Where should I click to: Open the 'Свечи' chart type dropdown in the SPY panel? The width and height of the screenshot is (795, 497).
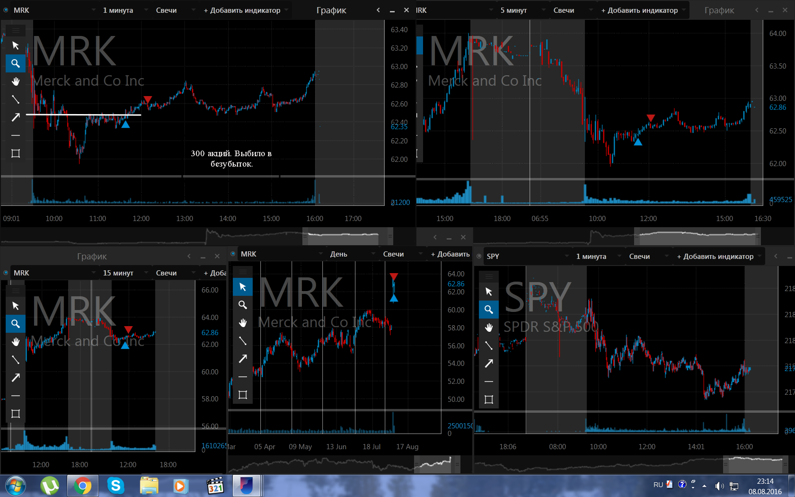point(648,256)
